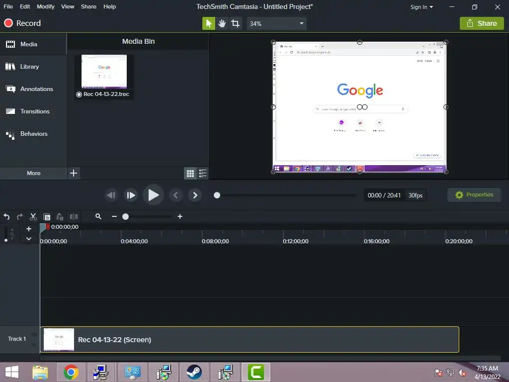Undo the last action

tap(6, 217)
